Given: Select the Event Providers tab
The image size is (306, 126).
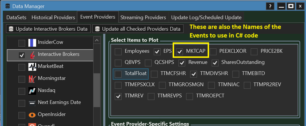Looking at the screenshot, I should pos(98,17).
